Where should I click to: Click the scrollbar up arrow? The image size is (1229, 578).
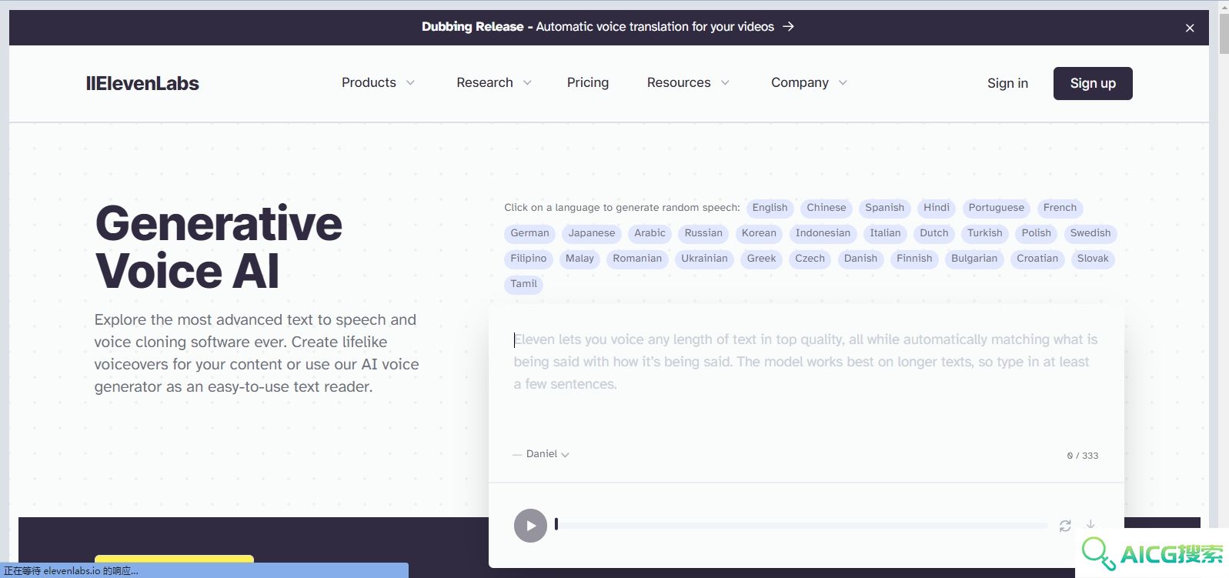coord(1224,6)
